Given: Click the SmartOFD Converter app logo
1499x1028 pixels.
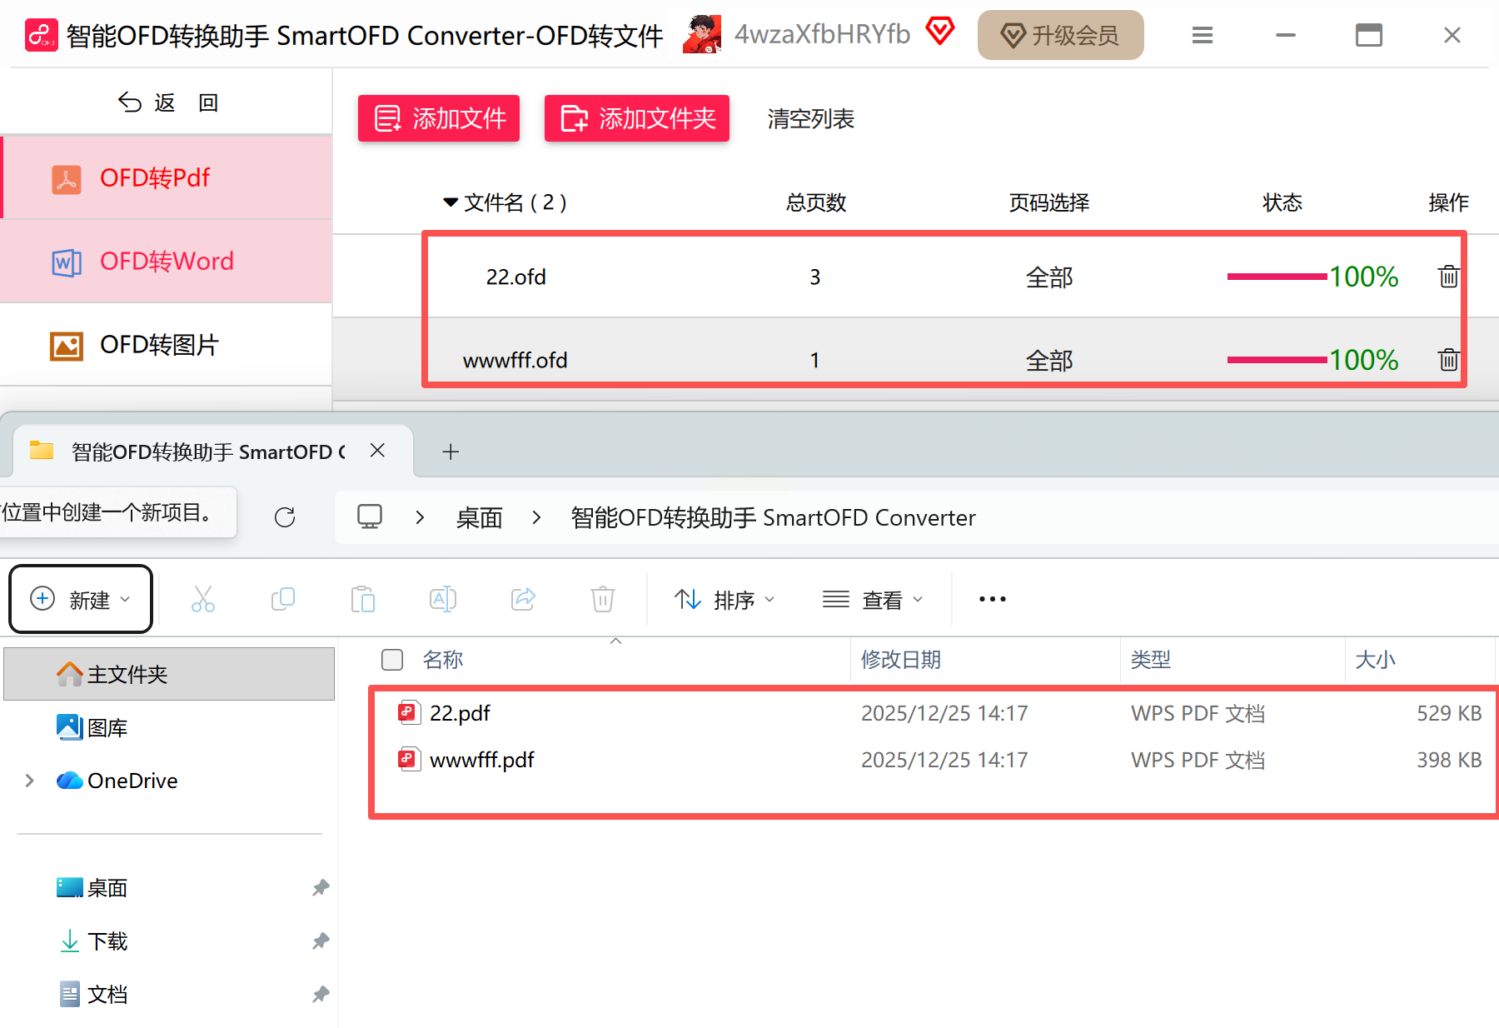Looking at the screenshot, I should (41, 35).
